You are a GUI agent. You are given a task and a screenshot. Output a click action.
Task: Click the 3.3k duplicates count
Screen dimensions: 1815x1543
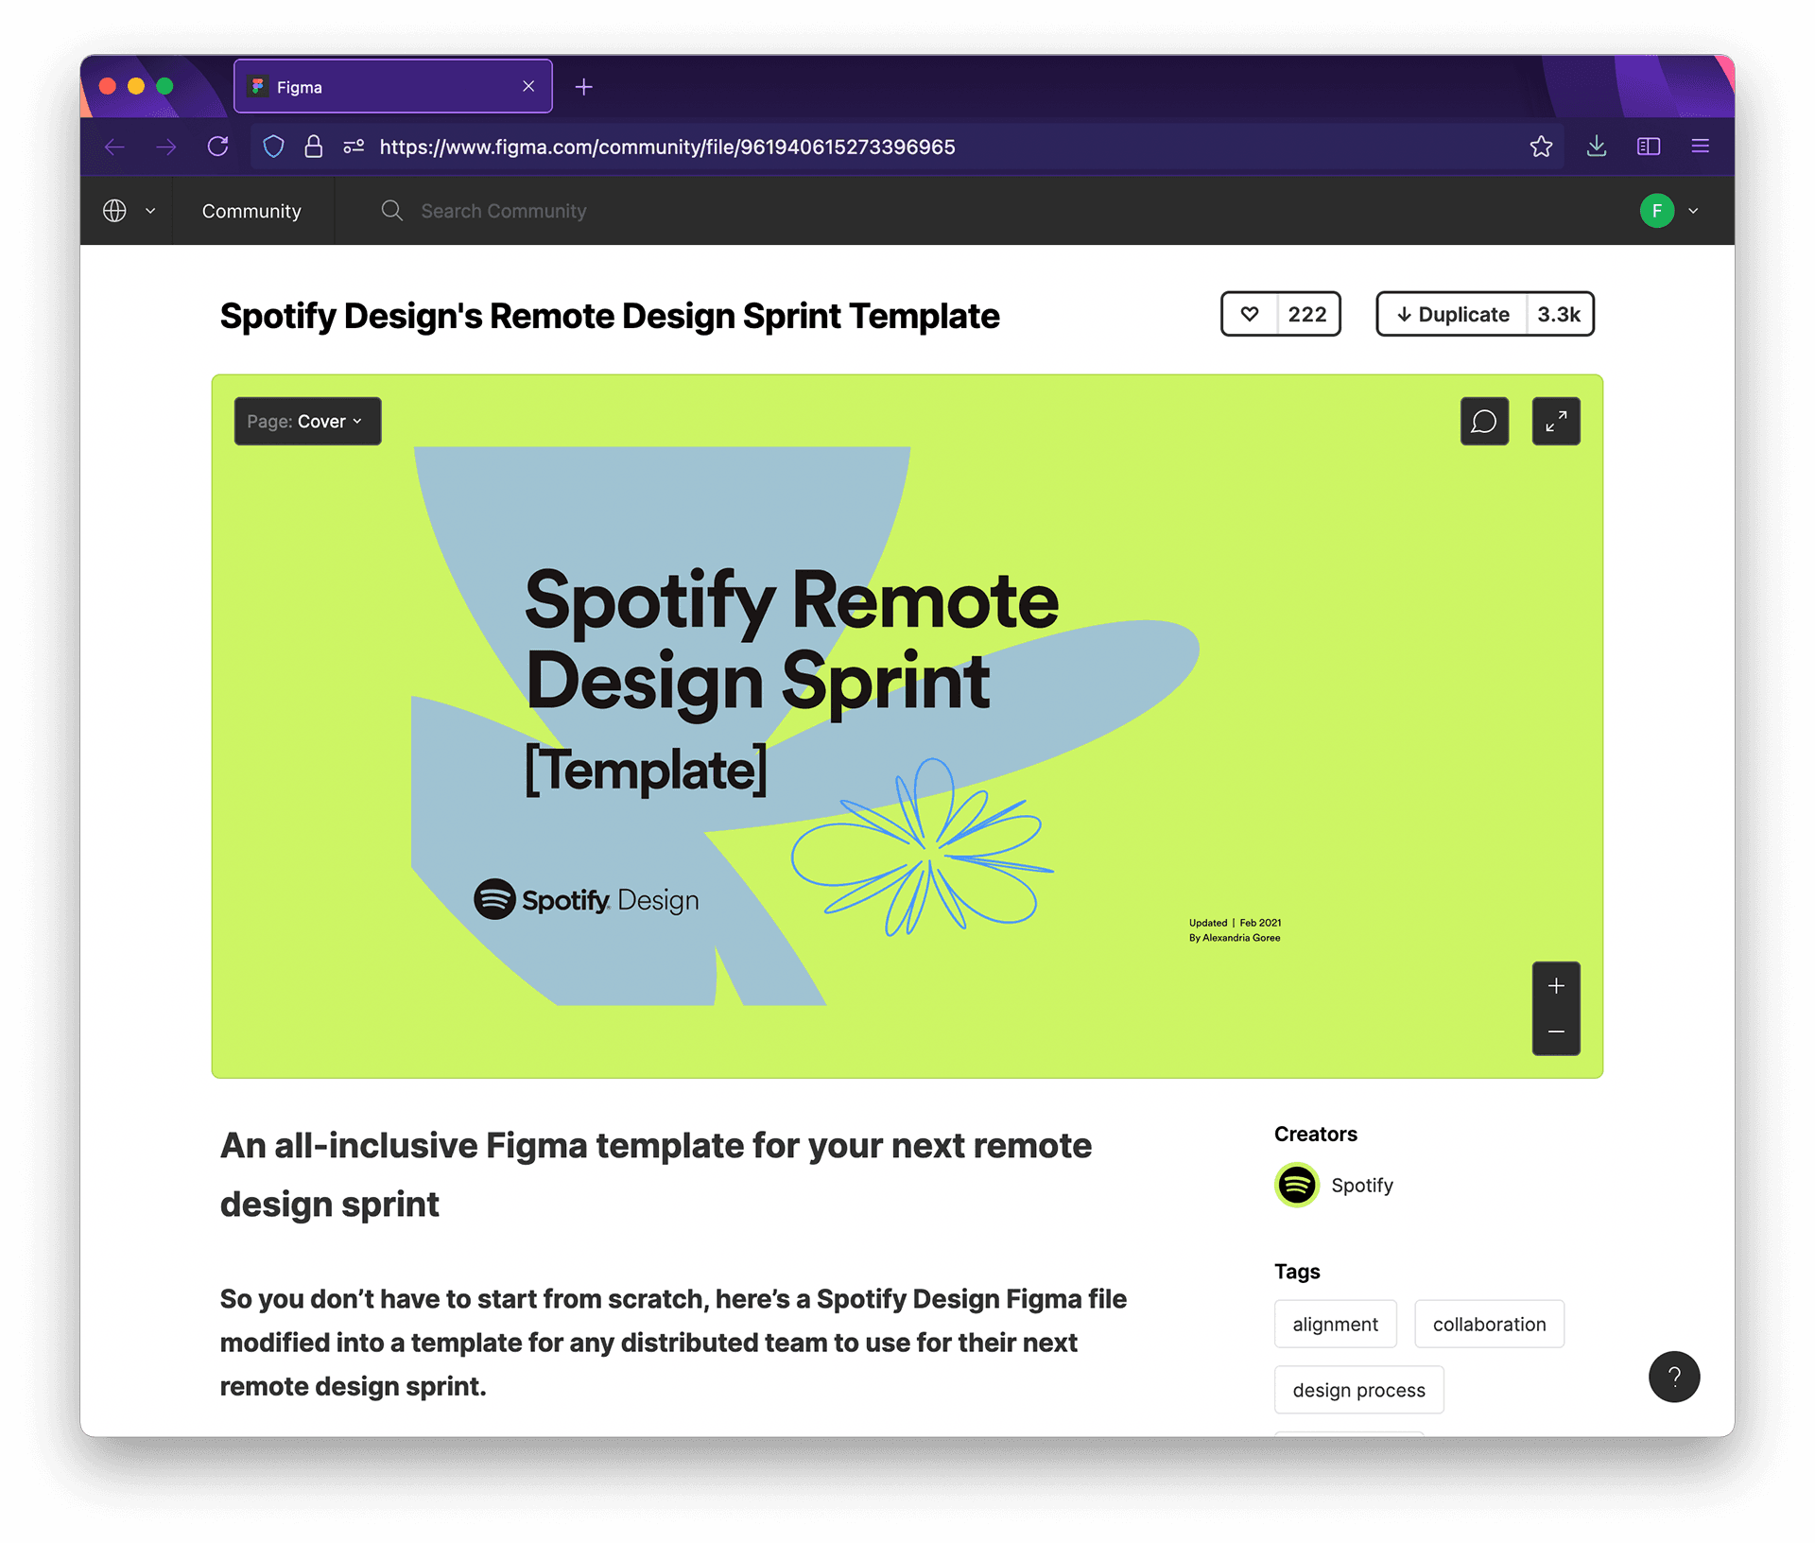click(1559, 314)
